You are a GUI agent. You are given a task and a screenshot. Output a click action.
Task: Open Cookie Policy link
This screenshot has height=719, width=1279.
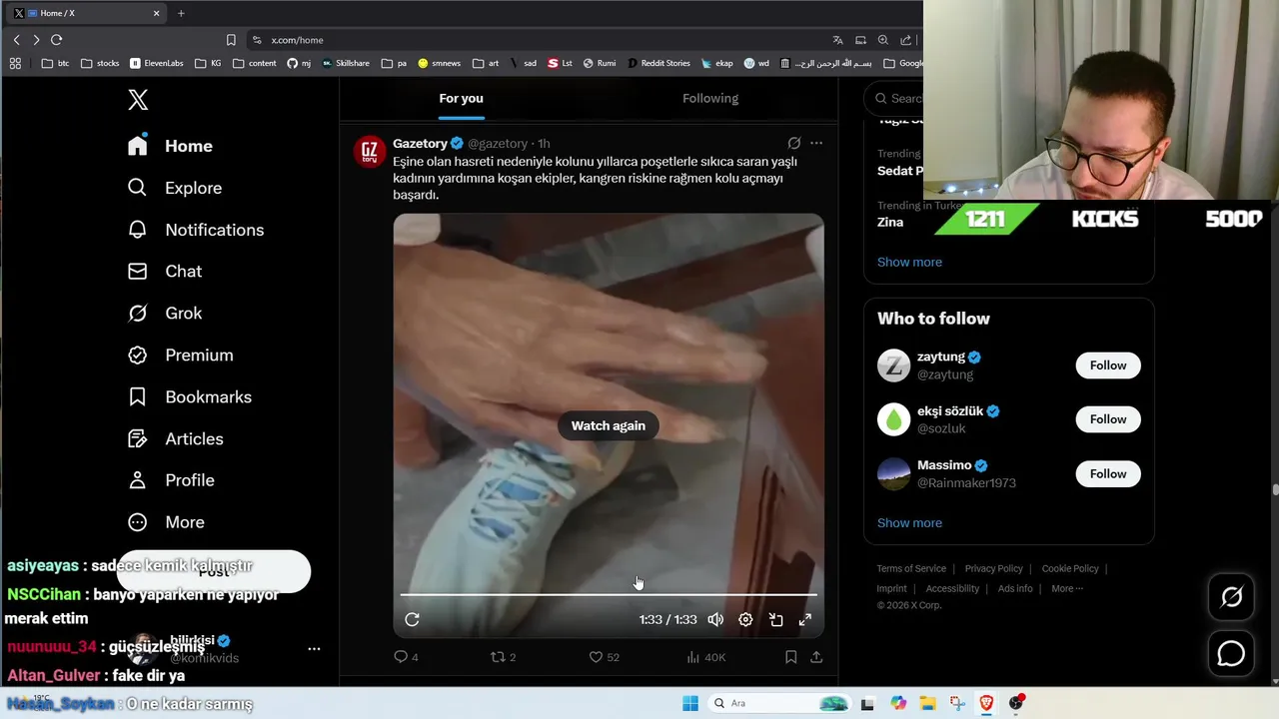pos(1070,568)
